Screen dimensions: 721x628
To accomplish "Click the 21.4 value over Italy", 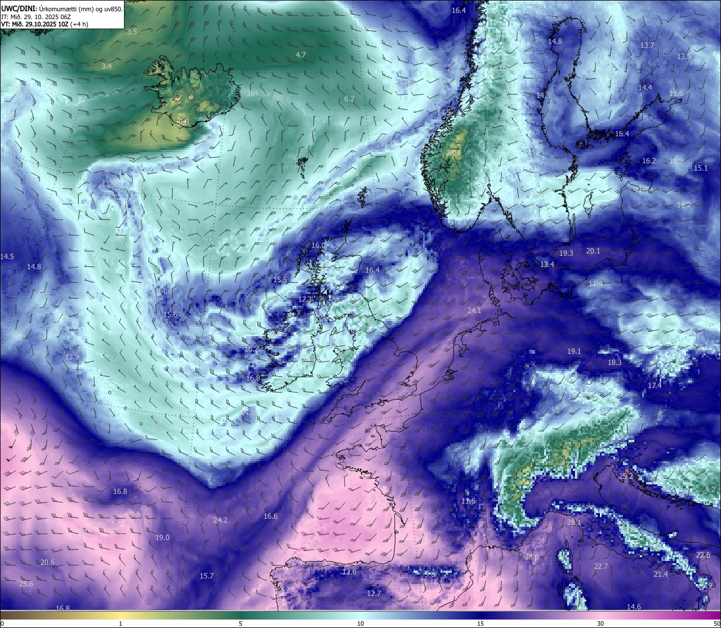I will (661, 574).
